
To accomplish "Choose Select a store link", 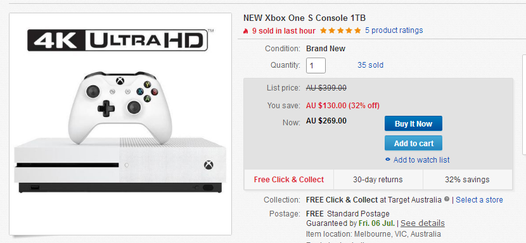I will [x=479, y=200].
